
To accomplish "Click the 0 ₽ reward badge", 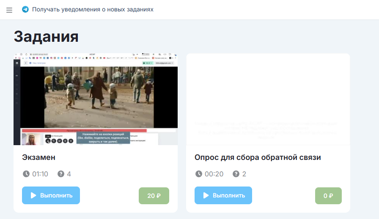I will click(x=329, y=196).
